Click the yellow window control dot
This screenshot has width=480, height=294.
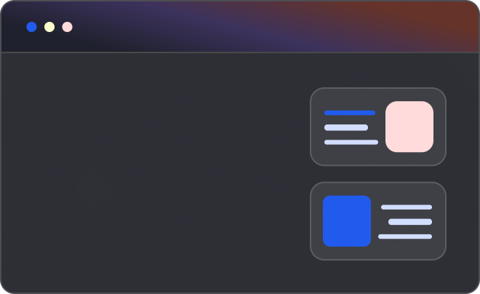coord(49,27)
